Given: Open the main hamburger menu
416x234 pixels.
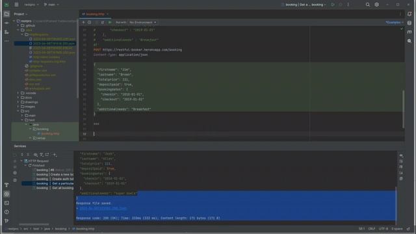Looking at the screenshot, I should coord(16,5).
